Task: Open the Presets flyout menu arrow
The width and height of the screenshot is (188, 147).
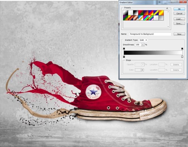Action: coord(167,8)
